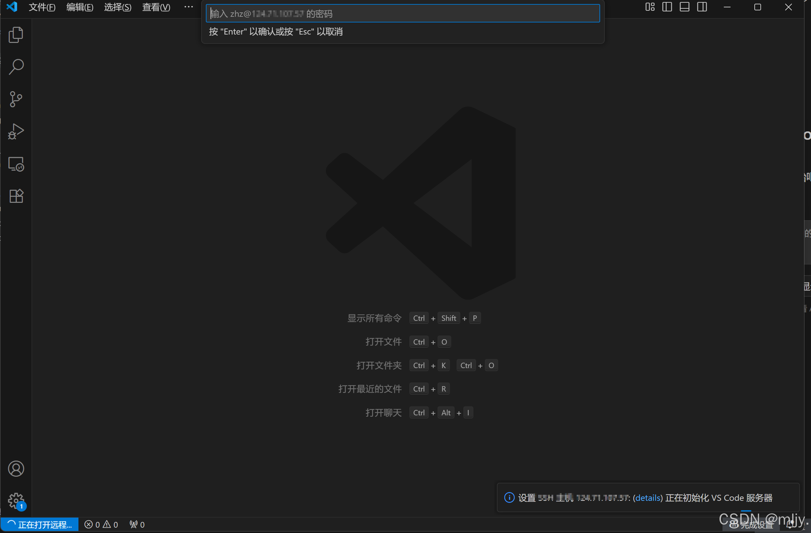This screenshot has height=533, width=811.
Task: Open the Explorer view icon
Action: tap(16, 35)
